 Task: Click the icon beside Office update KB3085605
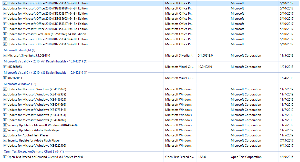pos(5,18)
